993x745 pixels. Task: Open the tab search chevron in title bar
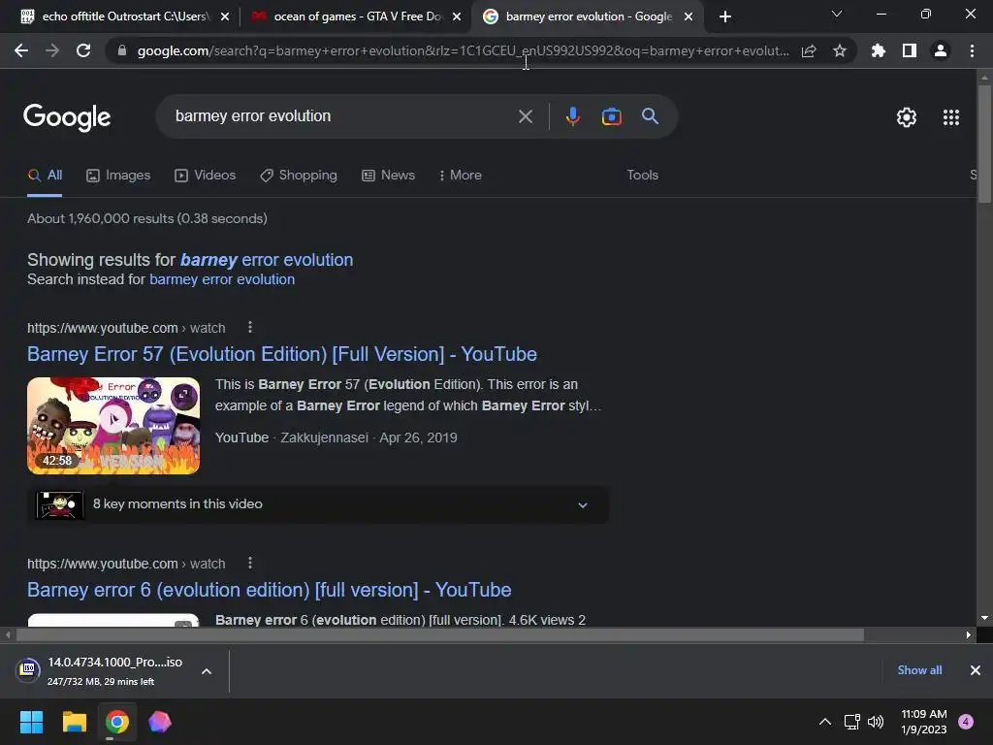(837, 14)
